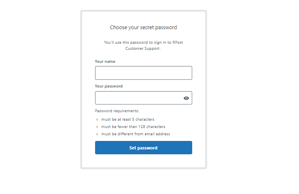
Task: Focus the Your name text box
Action: 143,73
